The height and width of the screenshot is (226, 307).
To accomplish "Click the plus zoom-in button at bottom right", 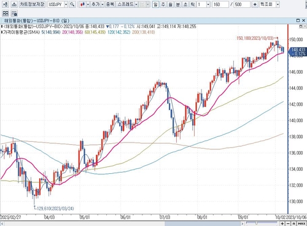I will 282,224.
